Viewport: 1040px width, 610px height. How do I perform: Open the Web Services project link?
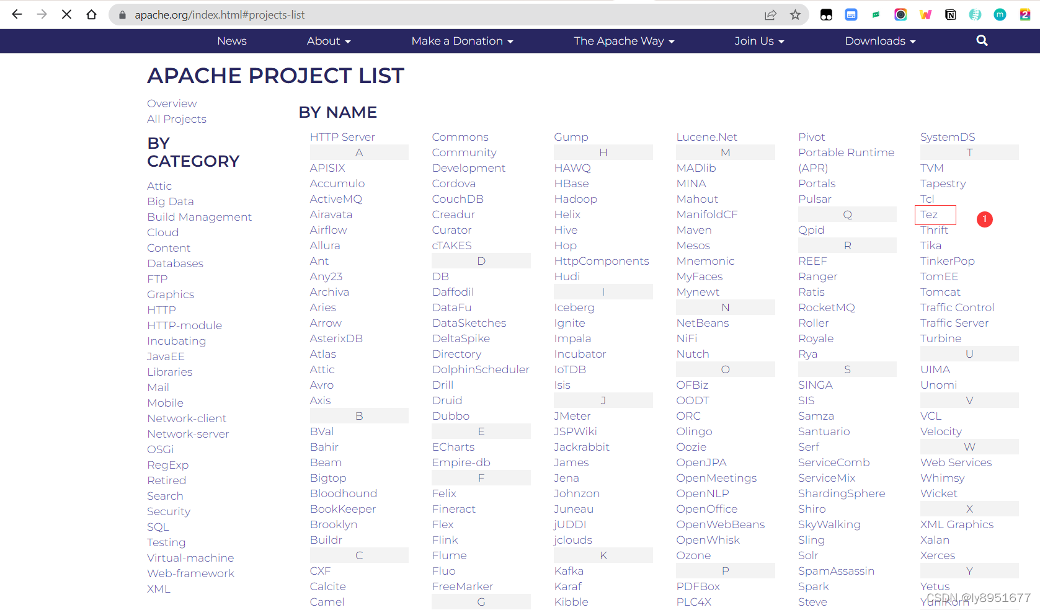coord(956,462)
